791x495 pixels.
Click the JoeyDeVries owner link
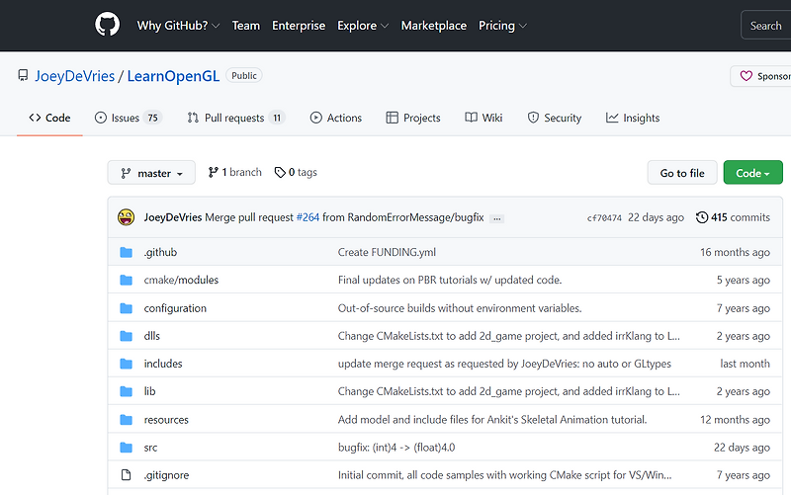tap(75, 76)
